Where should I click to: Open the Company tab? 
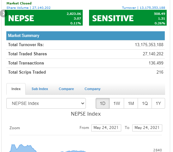click(92, 89)
